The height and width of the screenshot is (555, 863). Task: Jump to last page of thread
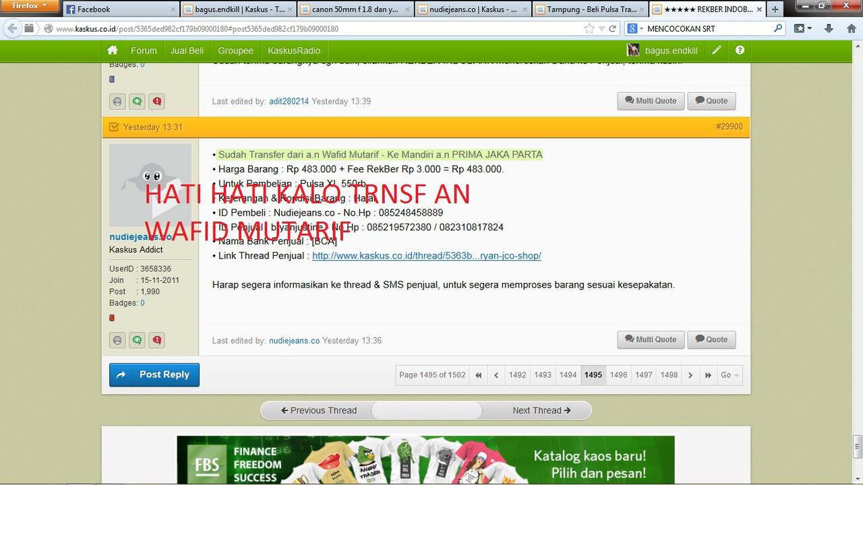click(x=708, y=375)
